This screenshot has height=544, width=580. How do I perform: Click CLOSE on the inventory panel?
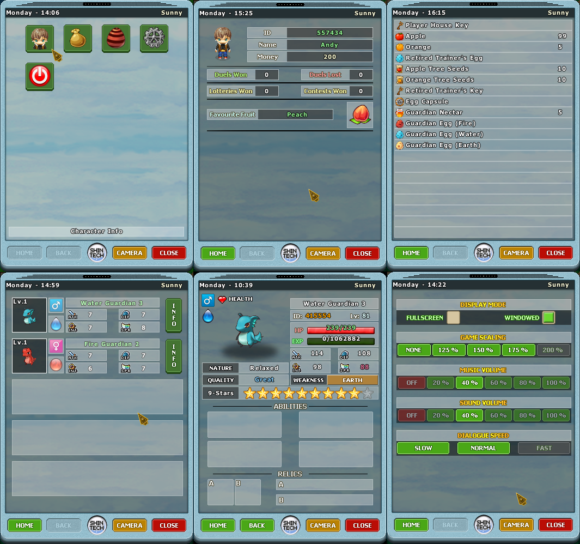coord(555,253)
